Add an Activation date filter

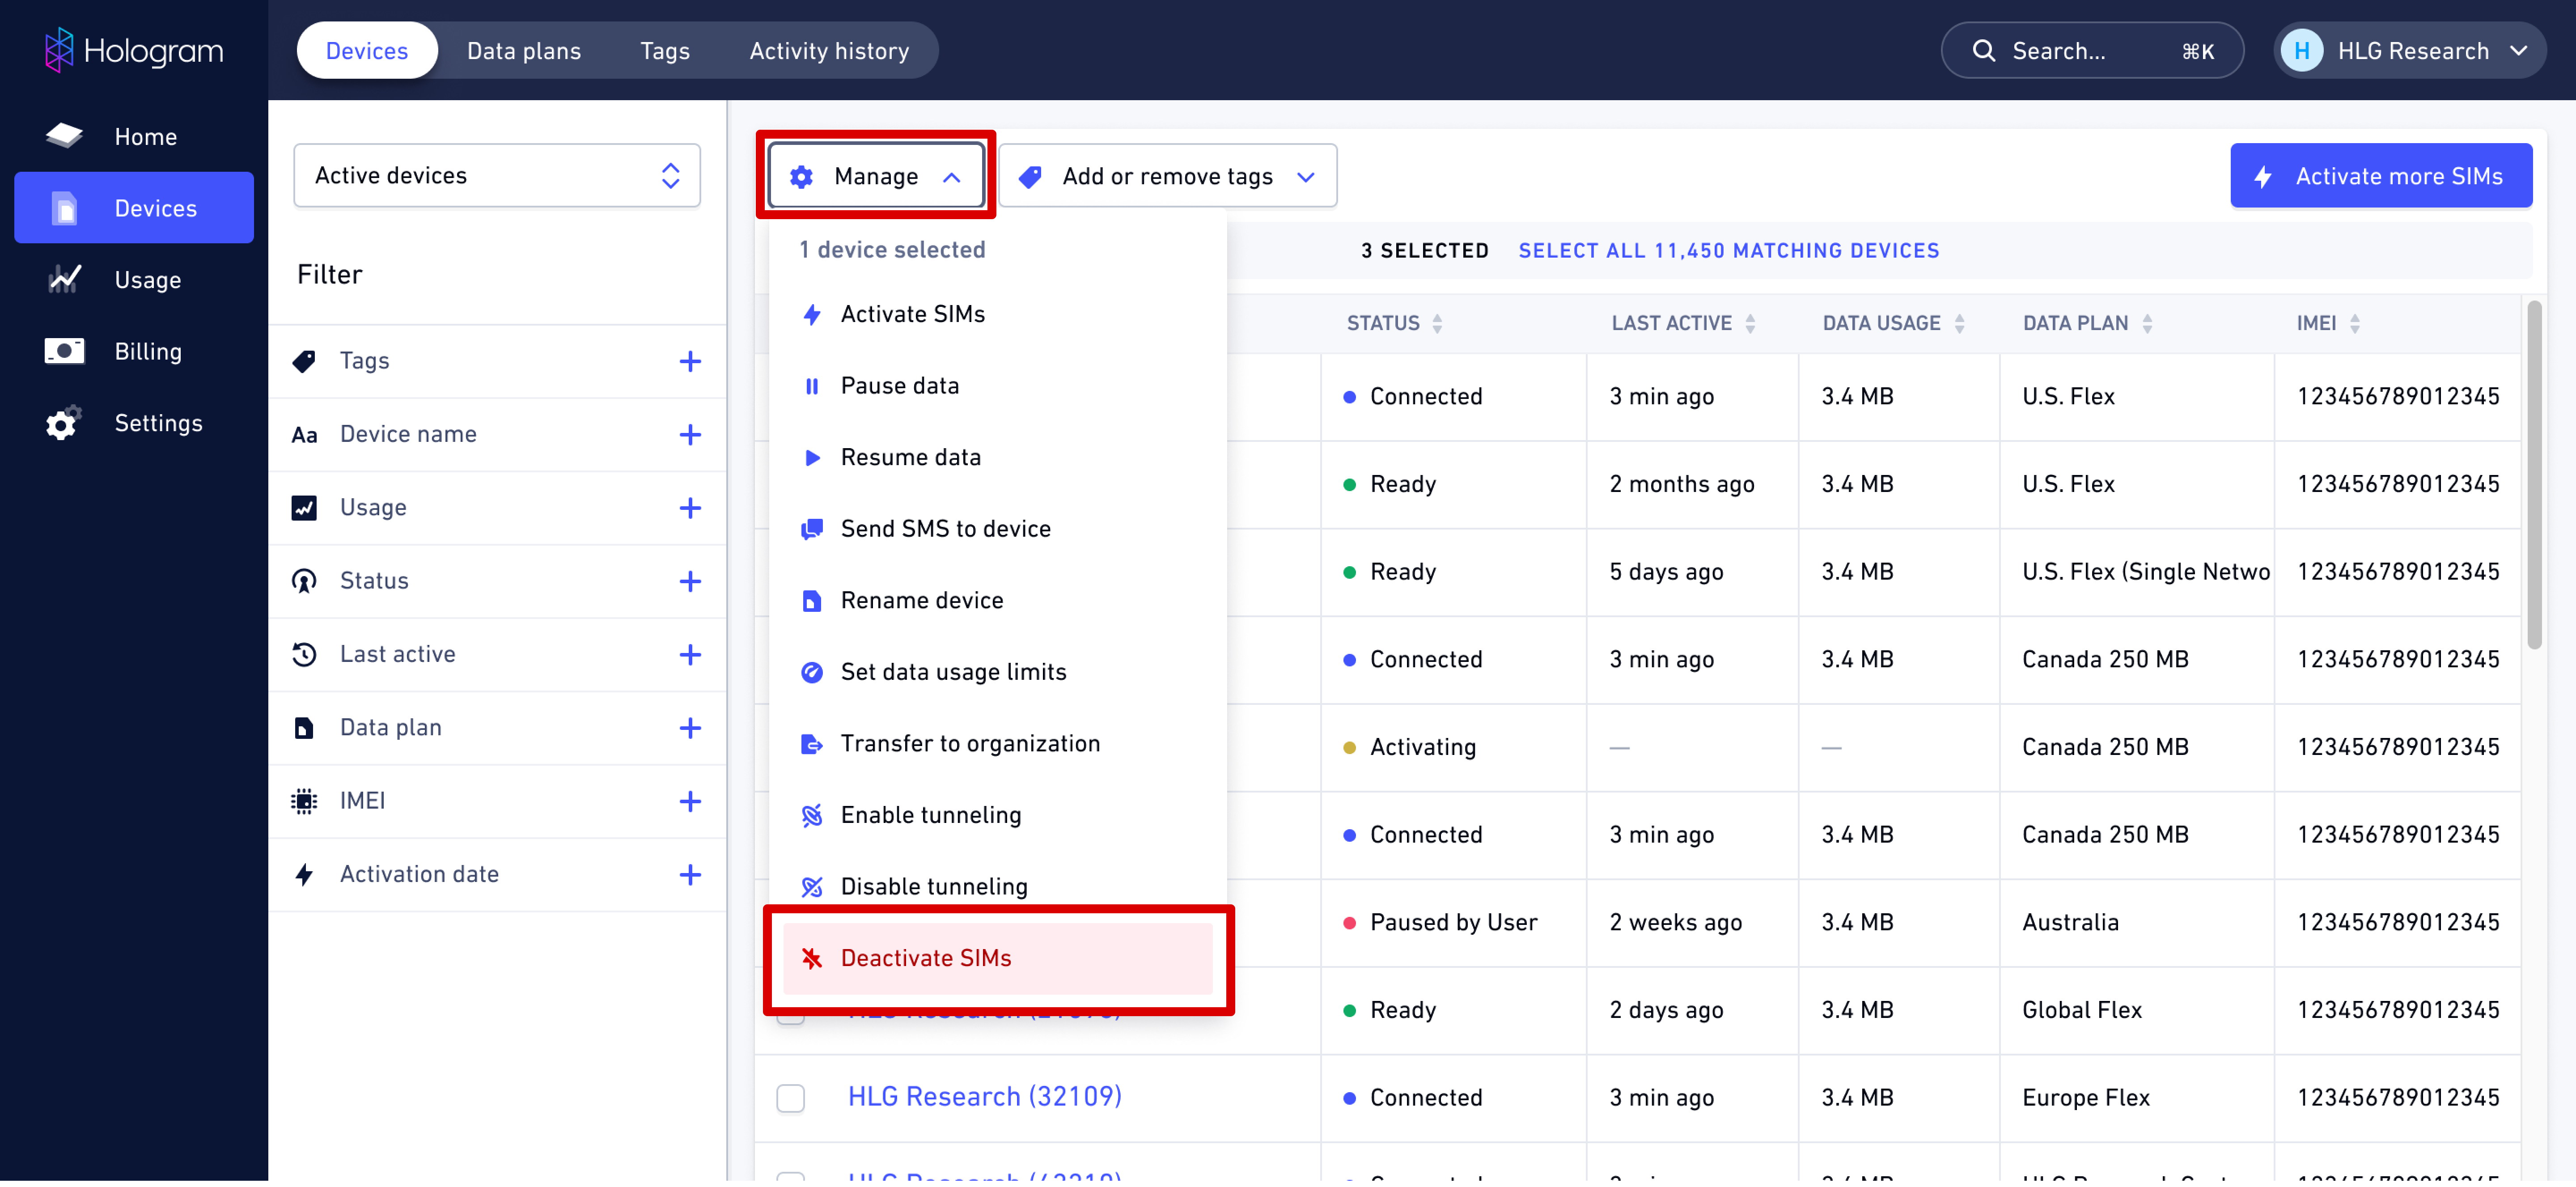[690, 875]
